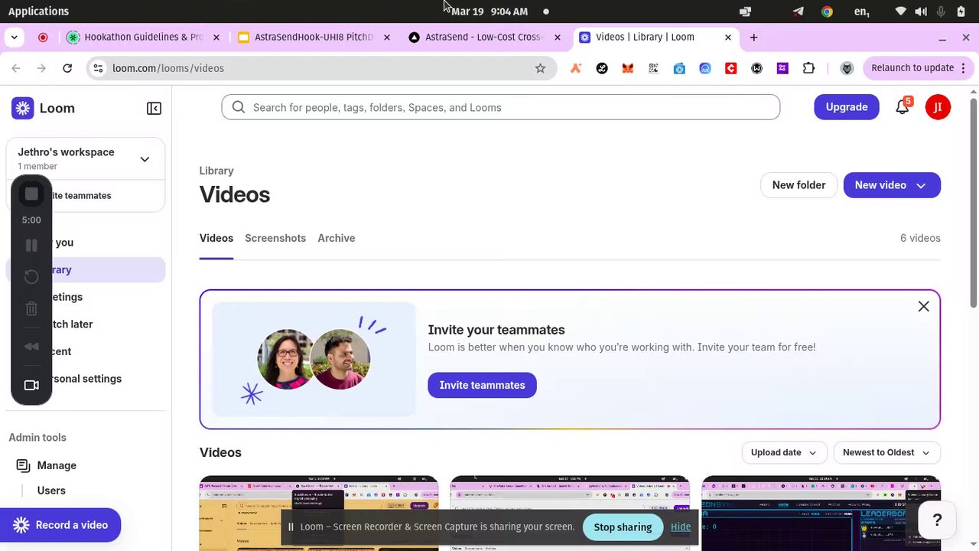Switch to the AstraSendHook-UHI8 PitchDeck tab
The image size is (979, 551).
314,37
